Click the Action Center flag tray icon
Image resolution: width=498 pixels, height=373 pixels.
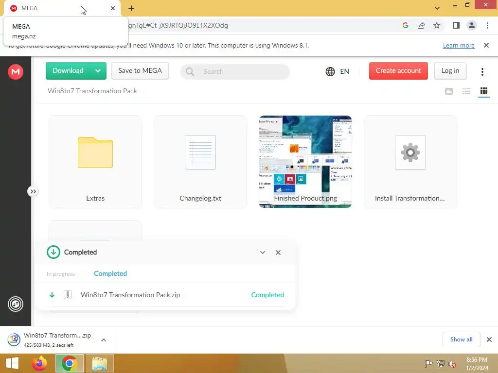428,363
